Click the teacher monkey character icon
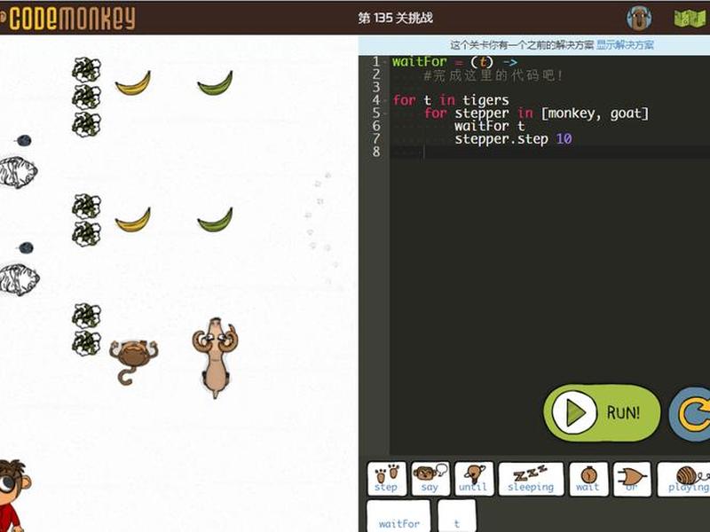The width and height of the screenshot is (710, 532). pyautogui.click(x=13, y=496)
